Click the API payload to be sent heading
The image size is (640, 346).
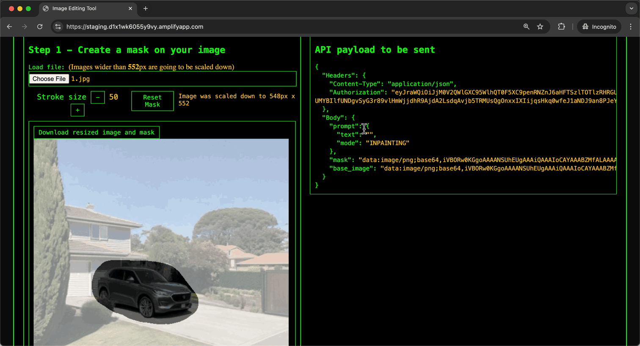tap(375, 50)
